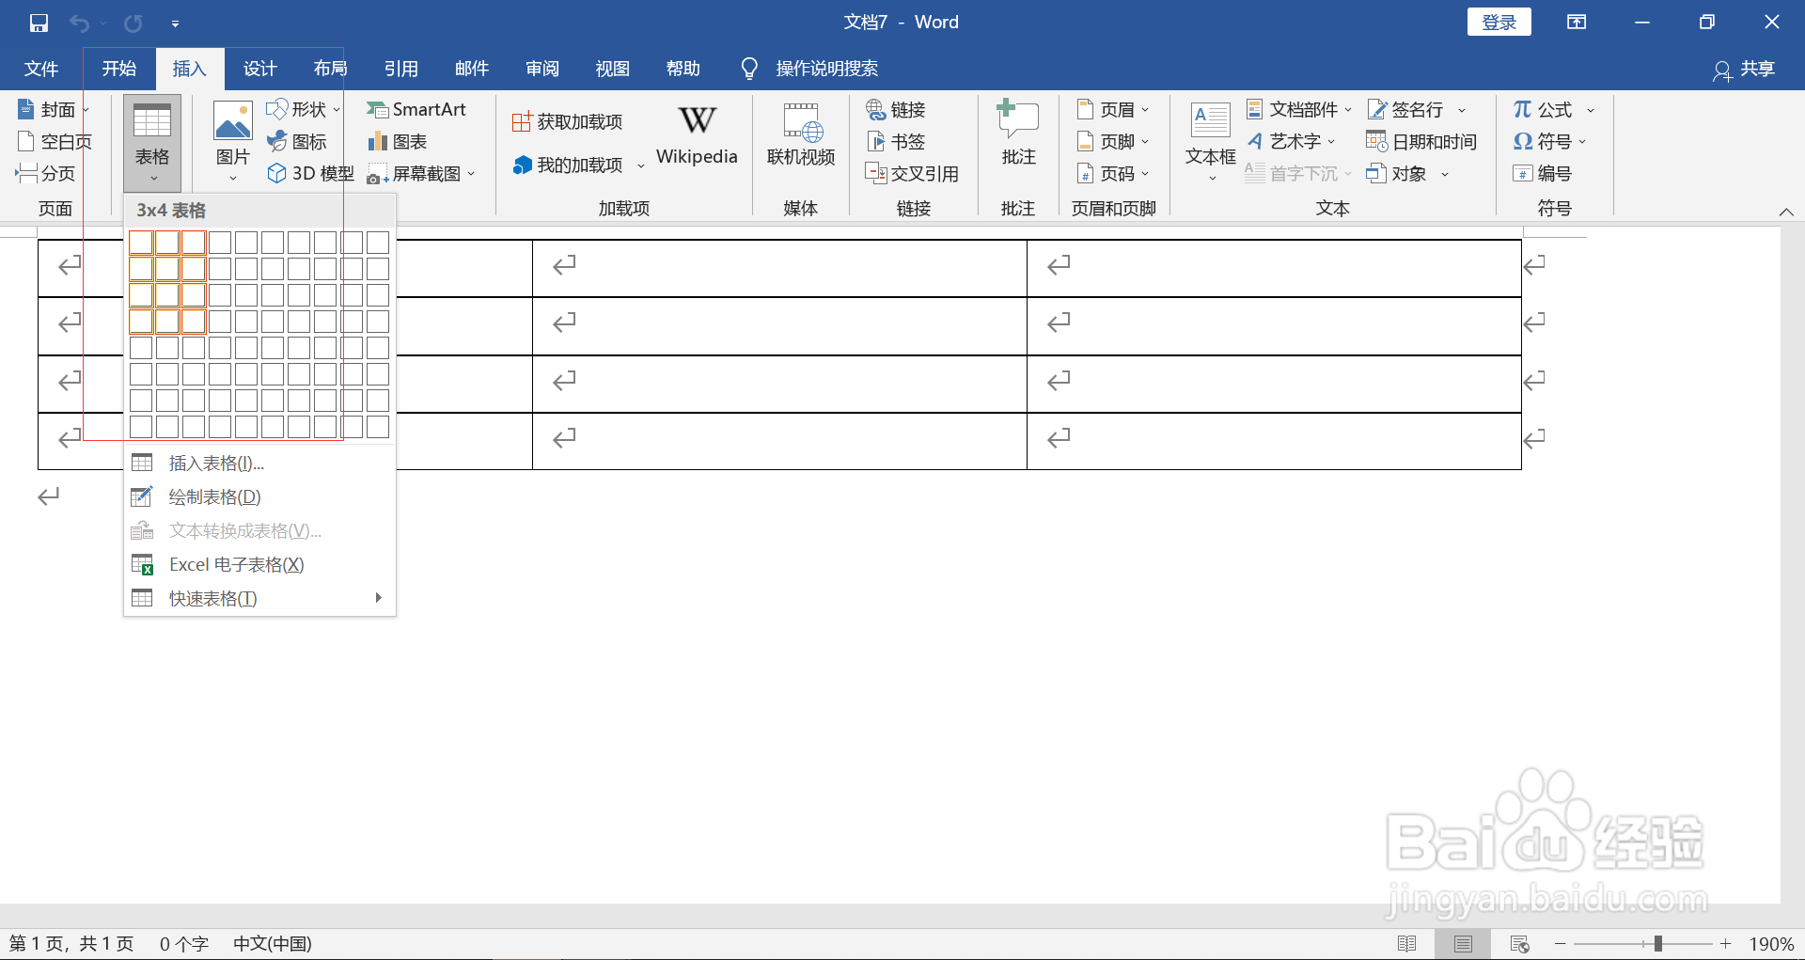
Task: Choose Excel 电子表格(X) menu item
Action: [x=259, y=564]
